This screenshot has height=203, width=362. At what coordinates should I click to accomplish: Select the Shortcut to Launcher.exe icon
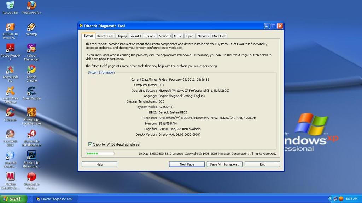(31, 116)
